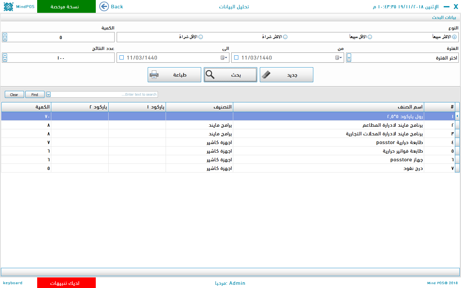Click the 'Enter text to search' field
This screenshot has height=288, width=461.
[104, 94]
